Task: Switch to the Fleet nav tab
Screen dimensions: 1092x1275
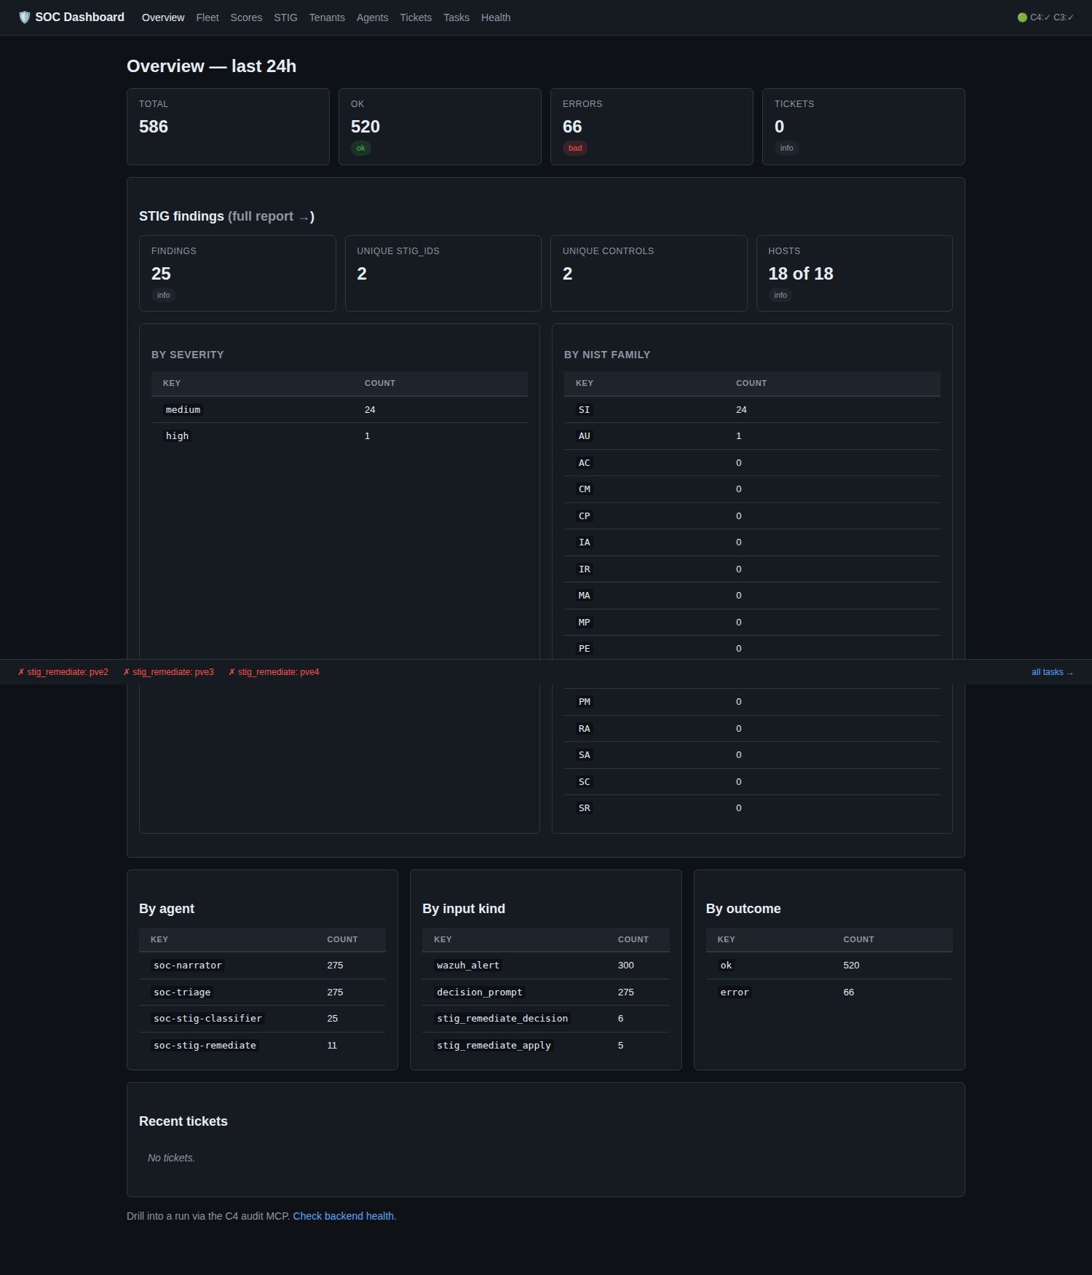Action: click(x=207, y=17)
